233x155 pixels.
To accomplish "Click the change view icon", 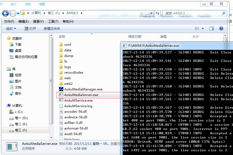I will [x=197, y=28].
